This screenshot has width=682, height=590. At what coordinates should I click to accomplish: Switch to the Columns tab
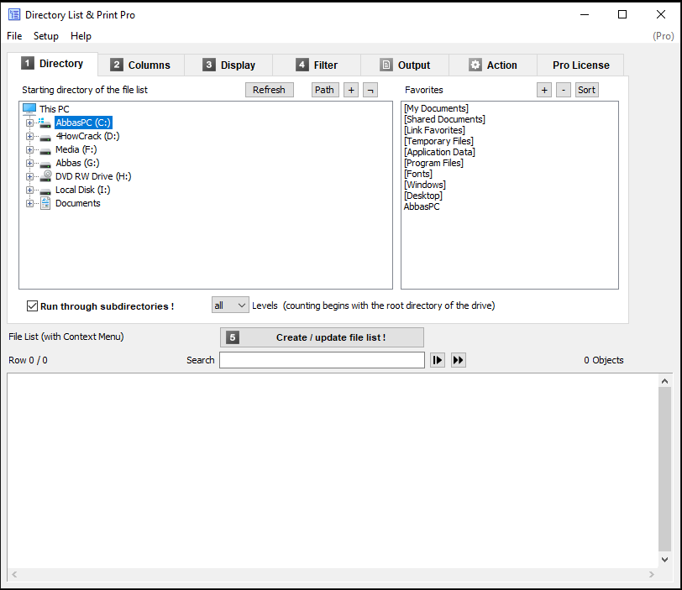coord(141,65)
